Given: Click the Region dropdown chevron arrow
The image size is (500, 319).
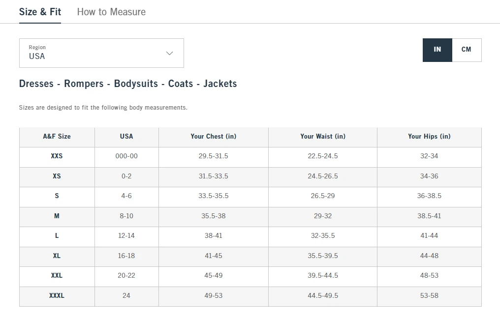Looking at the screenshot, I should click(170, 53).
